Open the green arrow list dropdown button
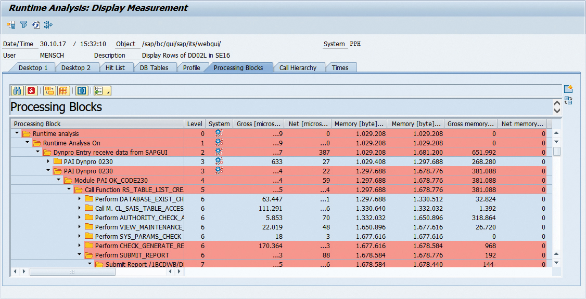Screen dimensions: 586x299 click(x=102, y=91)
